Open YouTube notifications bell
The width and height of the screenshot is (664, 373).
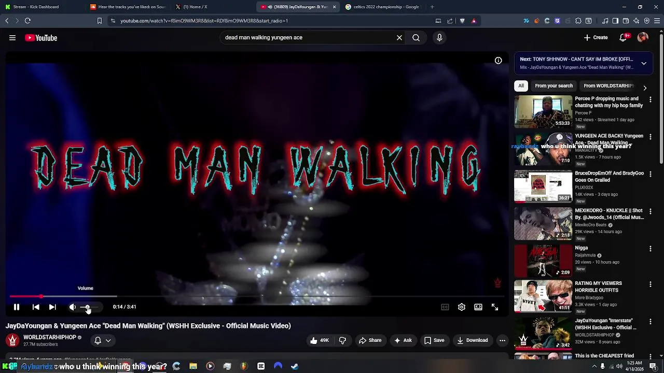624,38
